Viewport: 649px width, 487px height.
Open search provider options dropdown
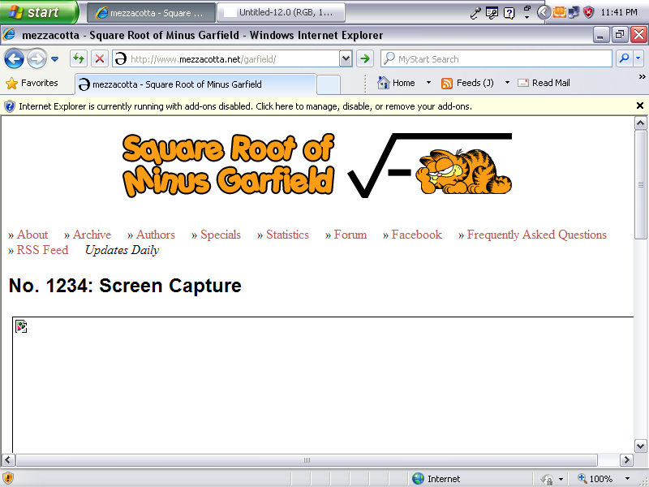[x=638, y=58]
